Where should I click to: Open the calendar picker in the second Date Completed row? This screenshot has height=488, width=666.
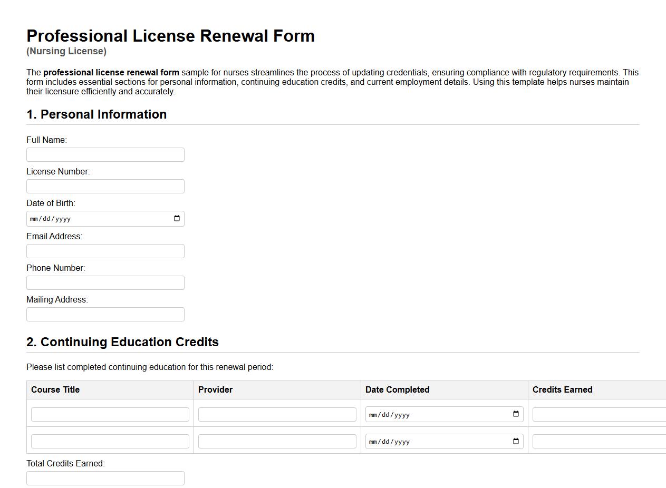(x=515, y=441)
